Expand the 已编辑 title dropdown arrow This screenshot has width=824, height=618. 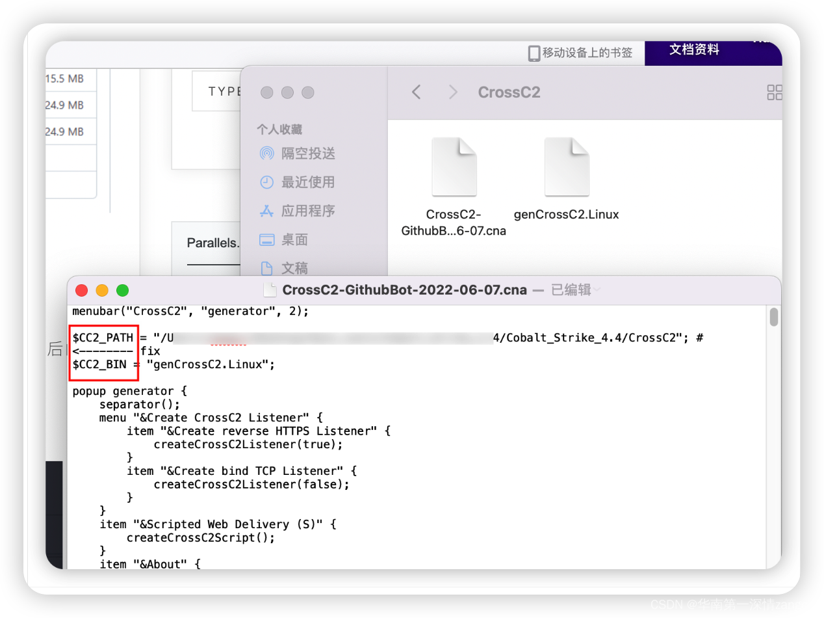point(597,290)
